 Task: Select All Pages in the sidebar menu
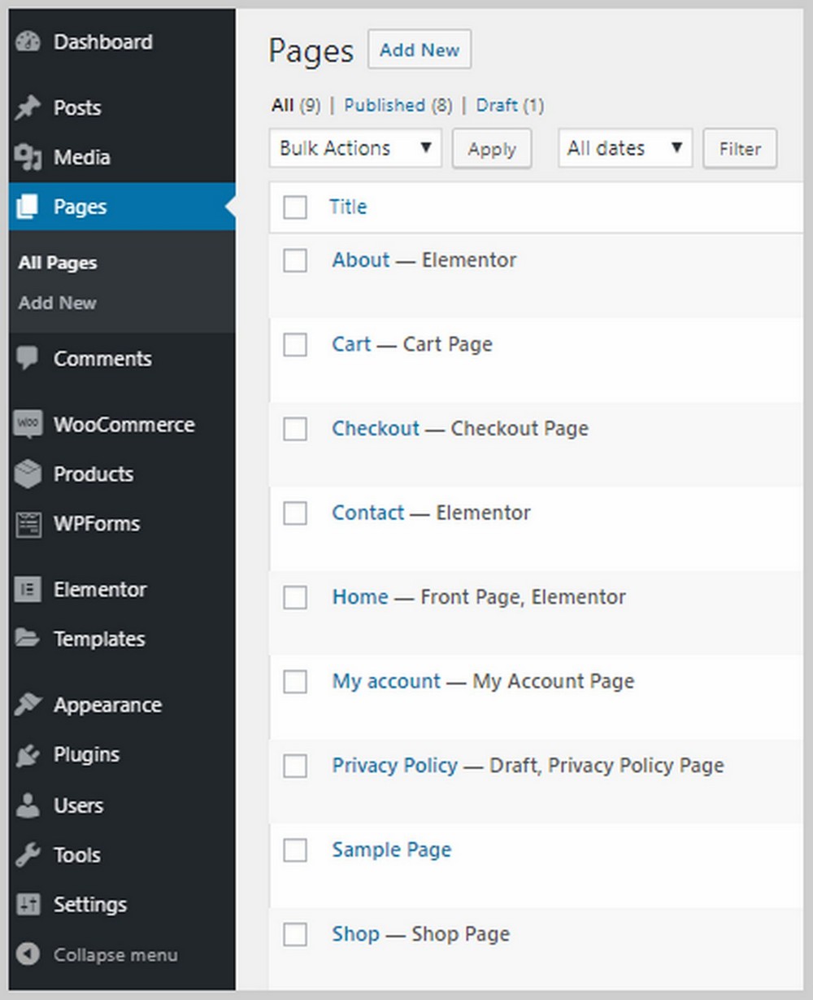57,262
